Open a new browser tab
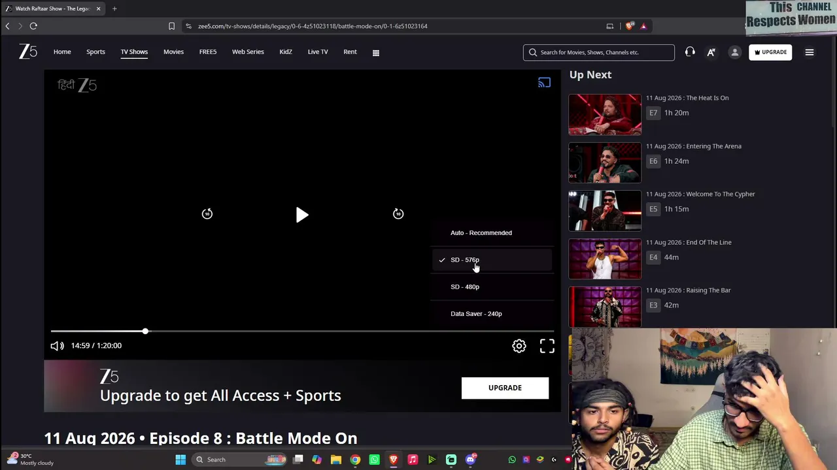This screenshot has width=837, height=470. pyautogui.click(x=114, y=8)
